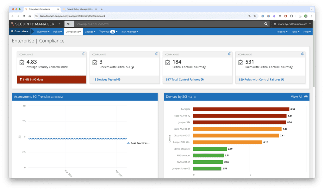
Task: Open the Reports dropdown menu
Action: pyautogui.click(x=282, y=31)
